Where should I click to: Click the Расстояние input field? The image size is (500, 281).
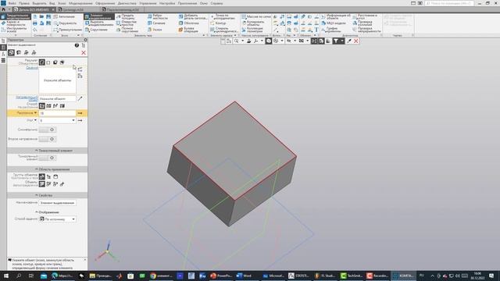pyautogui.click(x=57, y=113)
